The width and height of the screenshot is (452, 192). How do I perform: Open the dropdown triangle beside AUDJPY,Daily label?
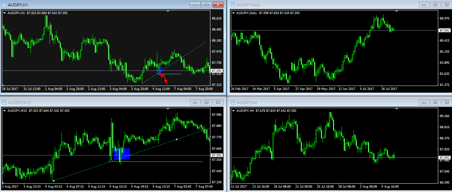[x=234, y=13]
